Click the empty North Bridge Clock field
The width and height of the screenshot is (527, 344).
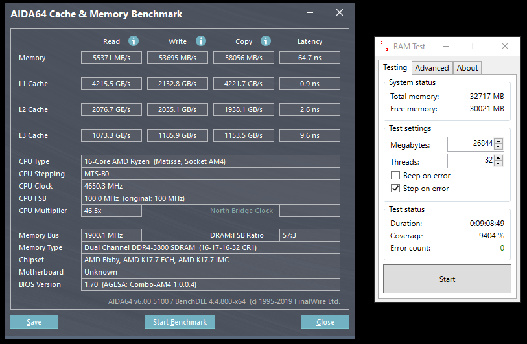[x=310, y=211]
